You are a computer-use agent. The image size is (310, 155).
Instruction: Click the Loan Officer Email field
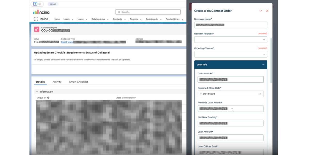[231, 152]
